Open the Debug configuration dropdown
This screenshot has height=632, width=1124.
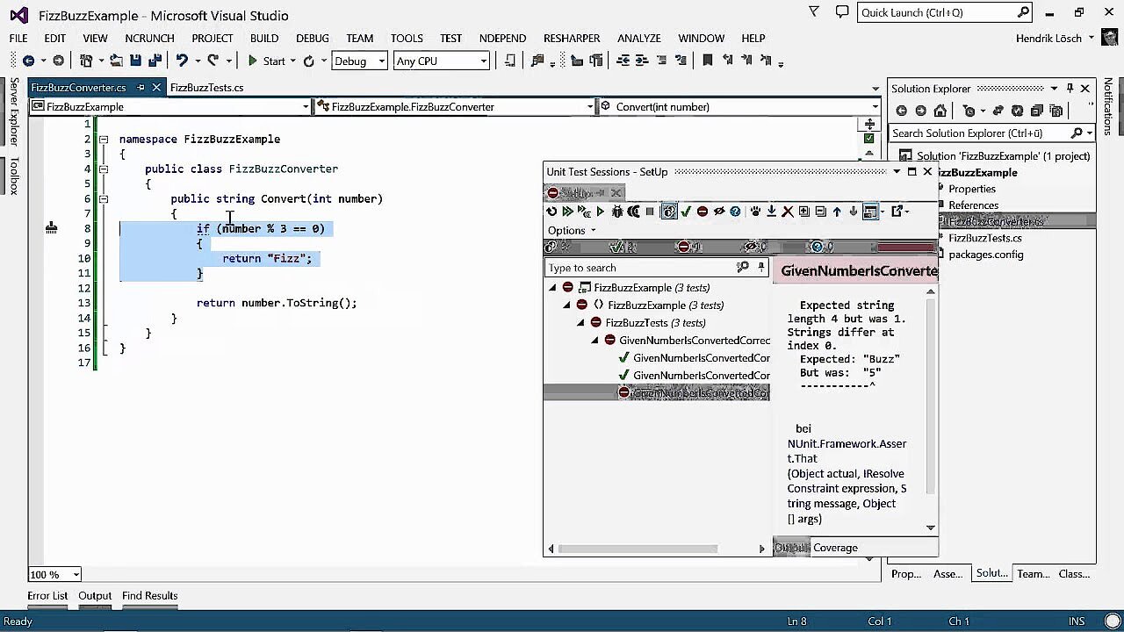click(x=358, y=61)
